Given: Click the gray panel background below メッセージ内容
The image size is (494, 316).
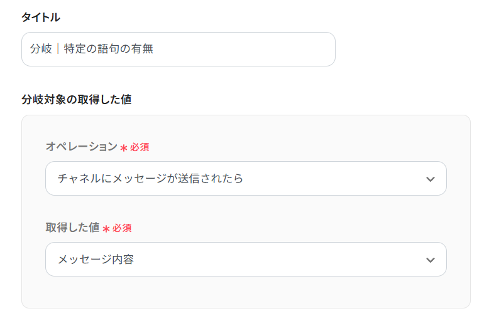Looking at the screenshot, I should pos(246,292).
